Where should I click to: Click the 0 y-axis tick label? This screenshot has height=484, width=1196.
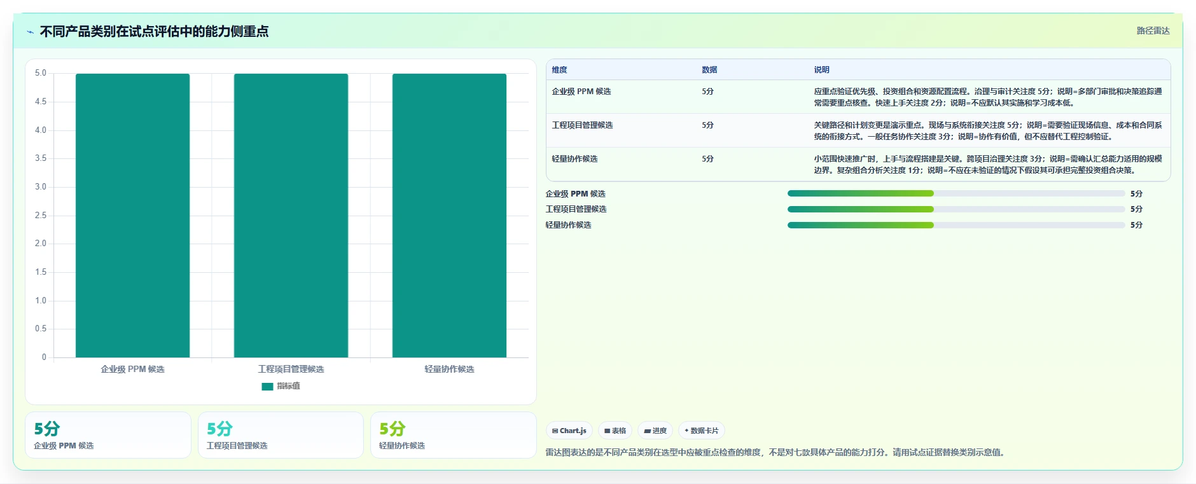[x=44, y=357]
